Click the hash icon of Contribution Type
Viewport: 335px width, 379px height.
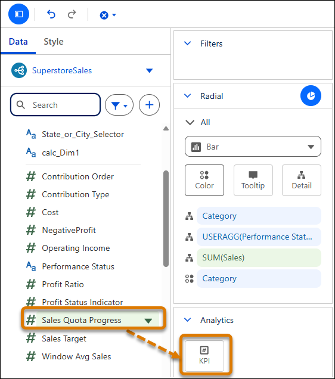[x=30, y=194]
